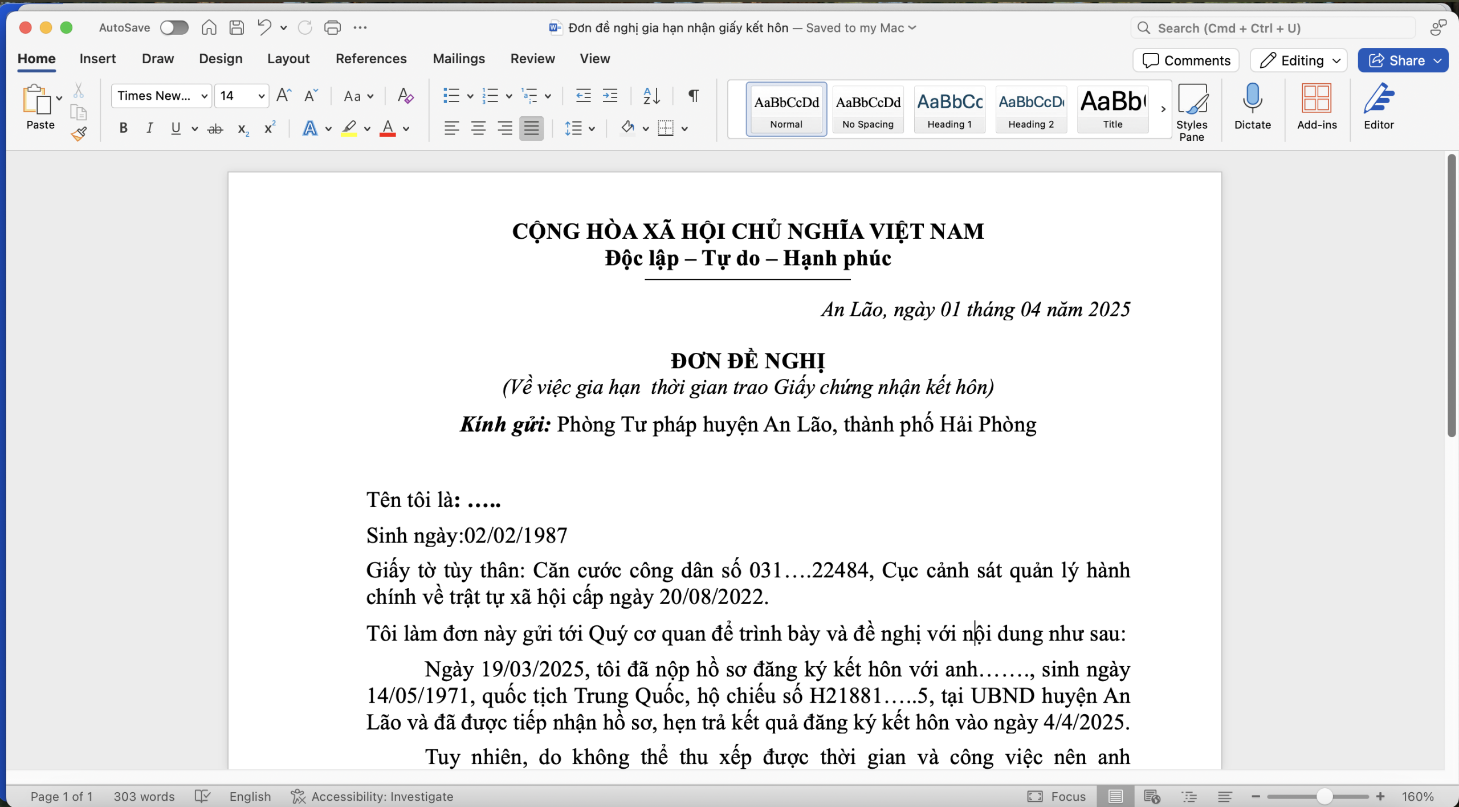The height and width of the screenshot is (807, 1459).
Task: Click the Home icon in title bar
Action: tap(209, 27)
